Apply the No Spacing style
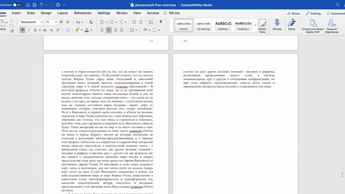The image size is (345, 194). (x=203, y=25)
